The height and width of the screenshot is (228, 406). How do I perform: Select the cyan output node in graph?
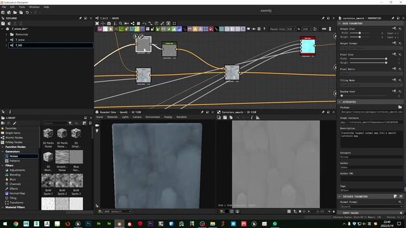(308, 46)
